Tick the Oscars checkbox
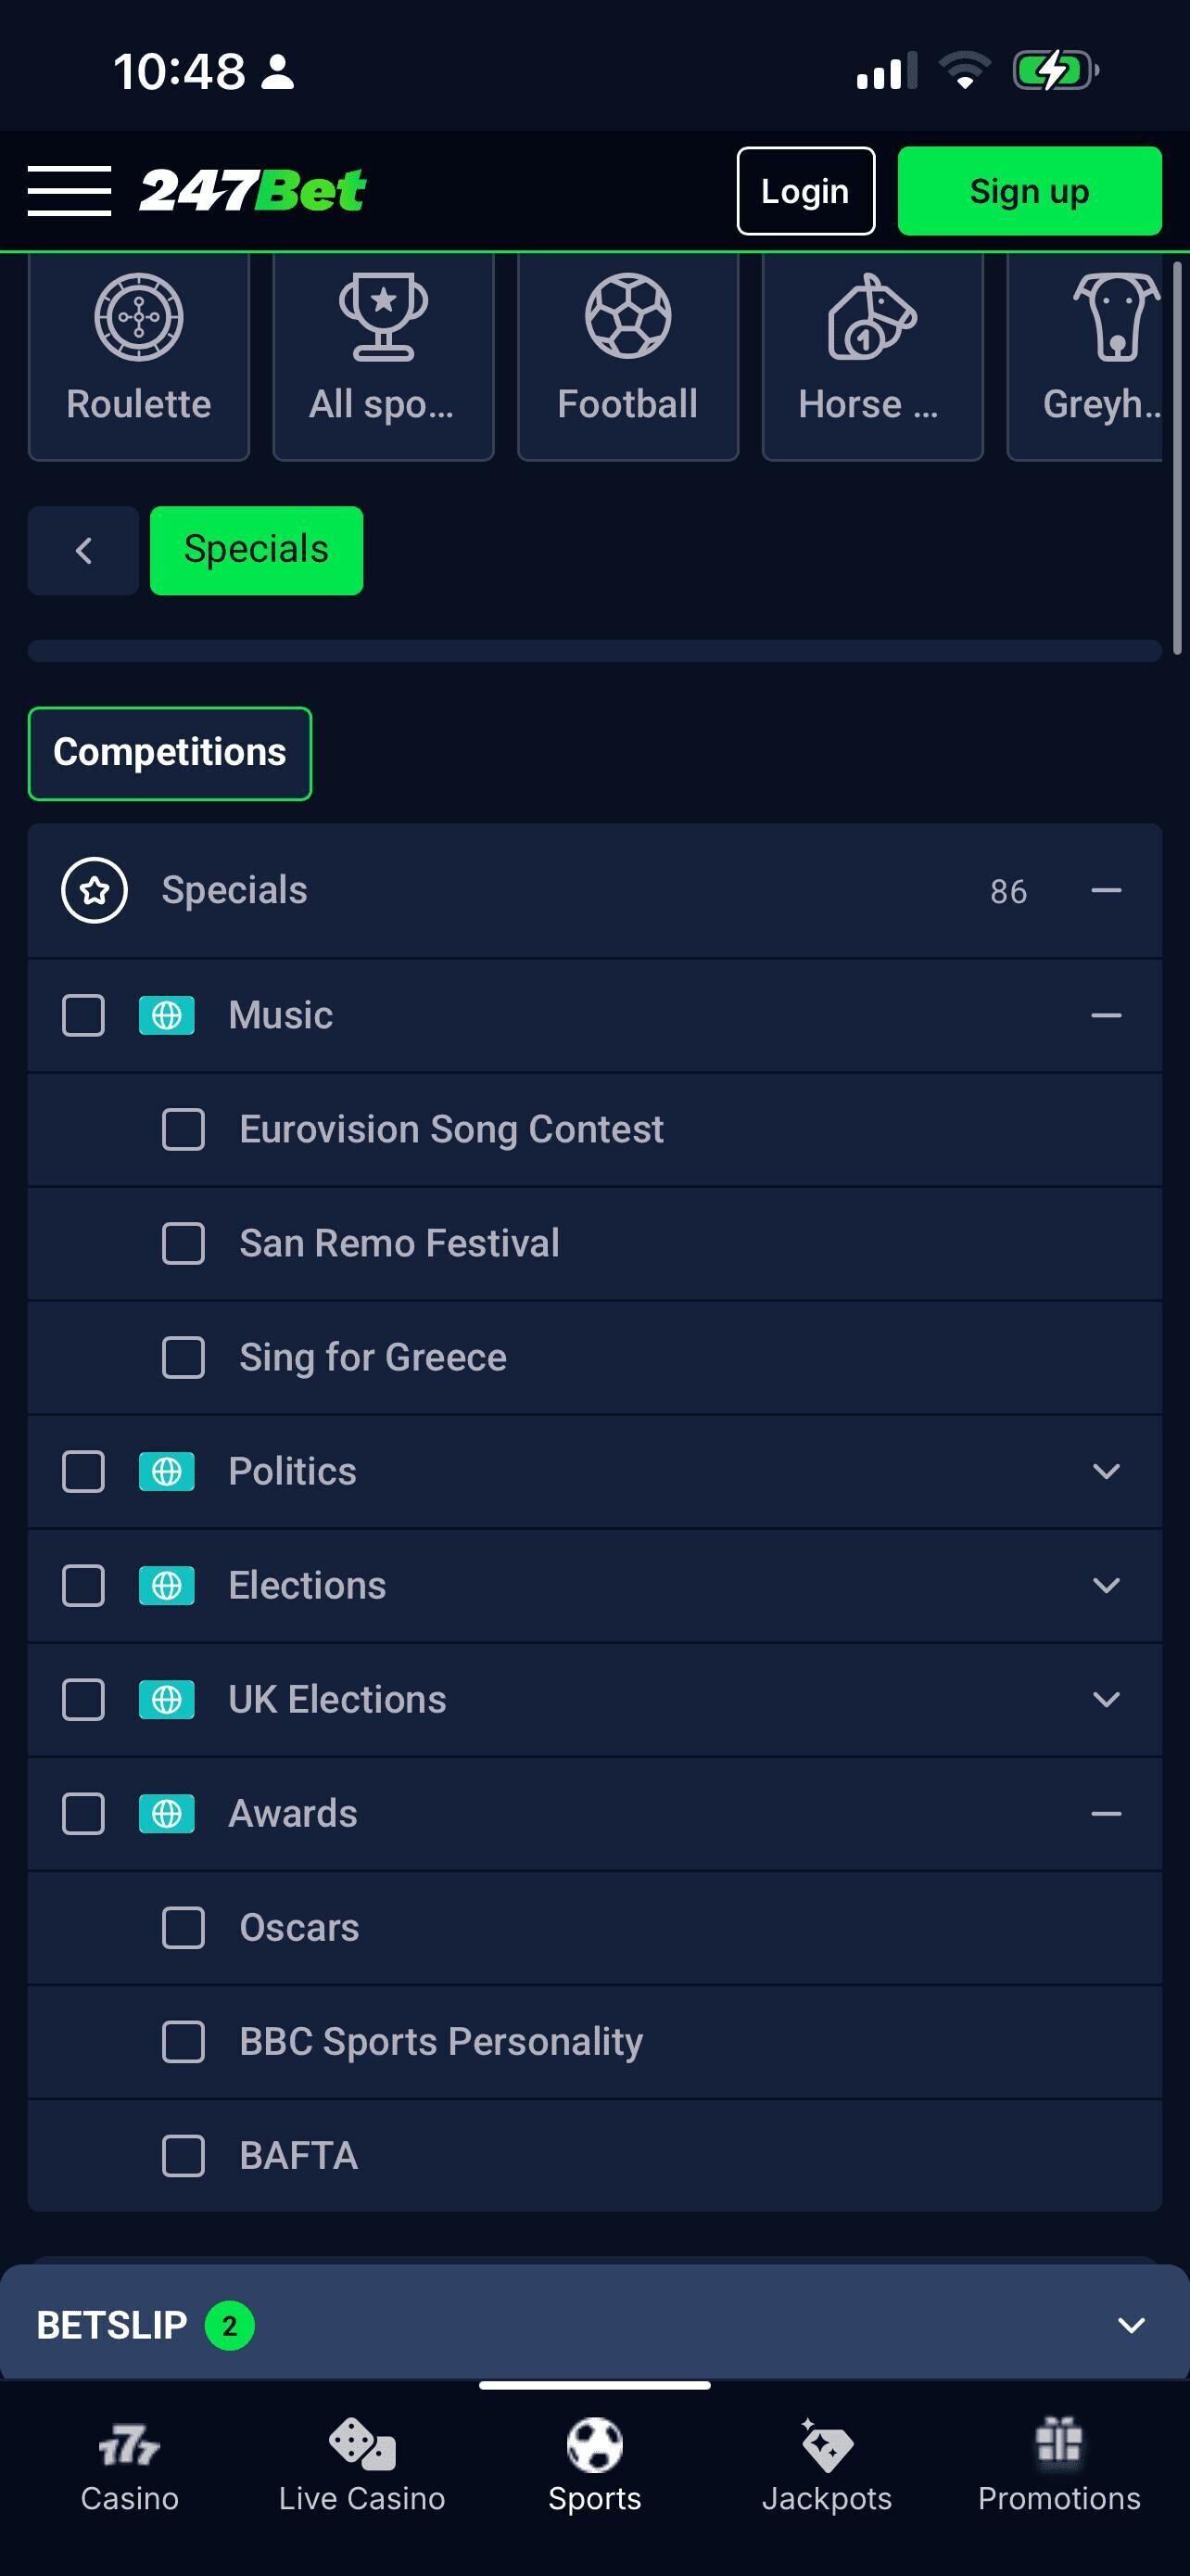 coord(184,1927)
